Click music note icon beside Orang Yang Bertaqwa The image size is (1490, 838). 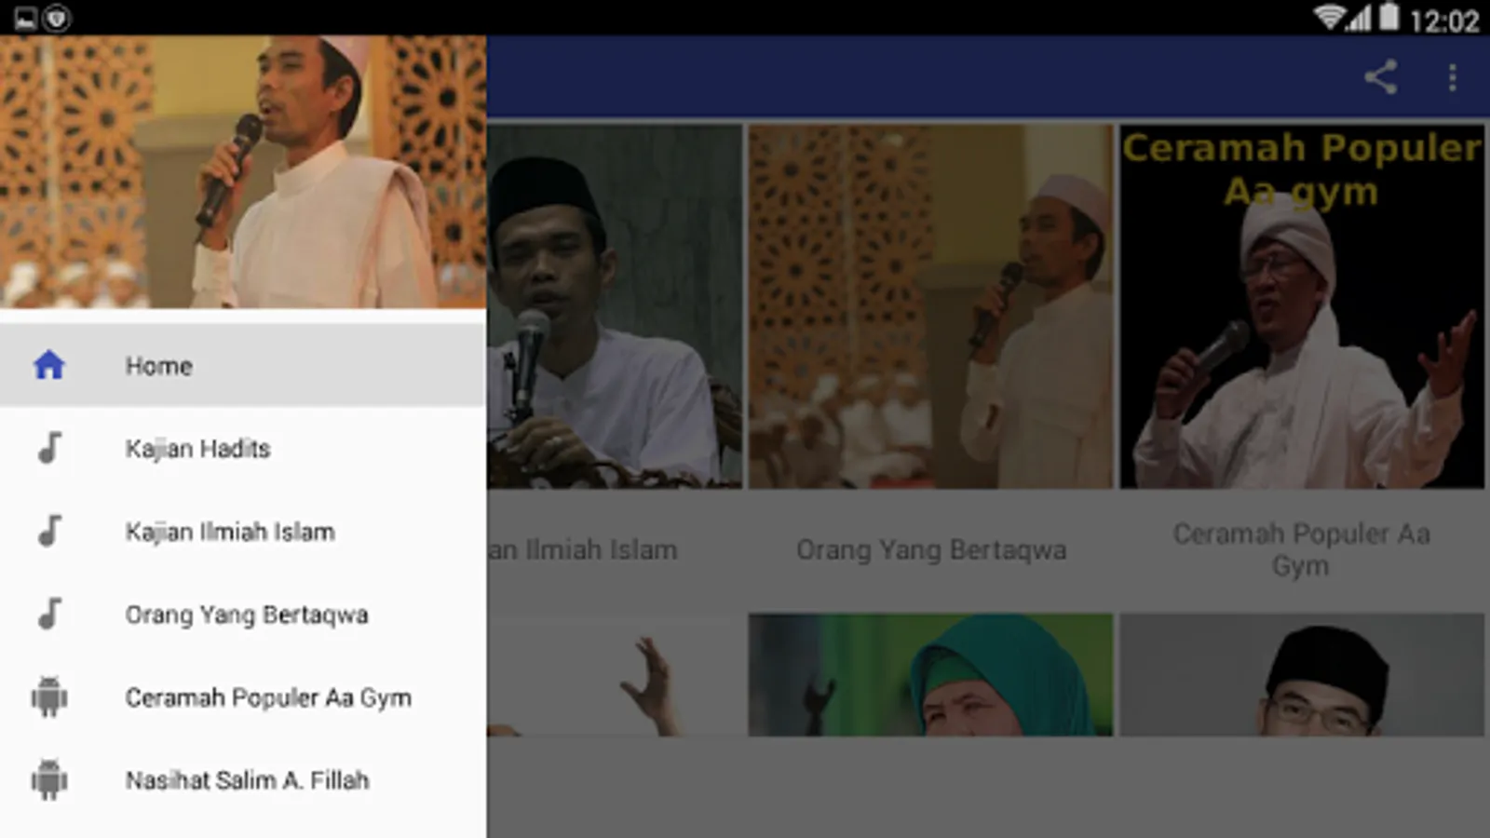pyautogui.click(x=49, y=614)
